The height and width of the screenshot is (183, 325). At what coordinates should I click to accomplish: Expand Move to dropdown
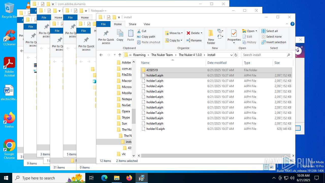click(x=182, y=33)
